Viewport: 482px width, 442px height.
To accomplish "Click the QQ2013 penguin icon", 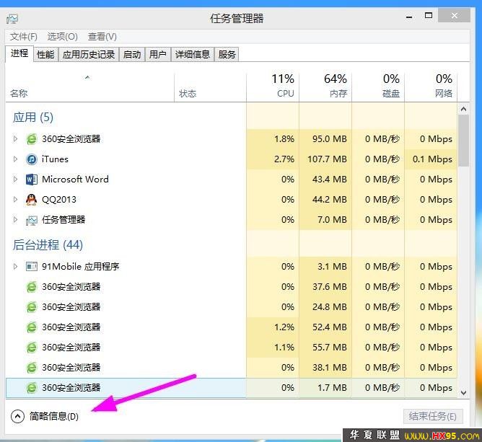I will click(x=32, y=200).
